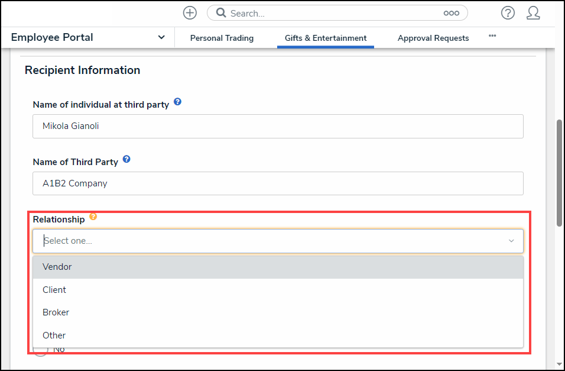The height and width of the screenshot is (371, 565).
Task: Click the vertical scrollbar thumb
Action: [559, 172]
